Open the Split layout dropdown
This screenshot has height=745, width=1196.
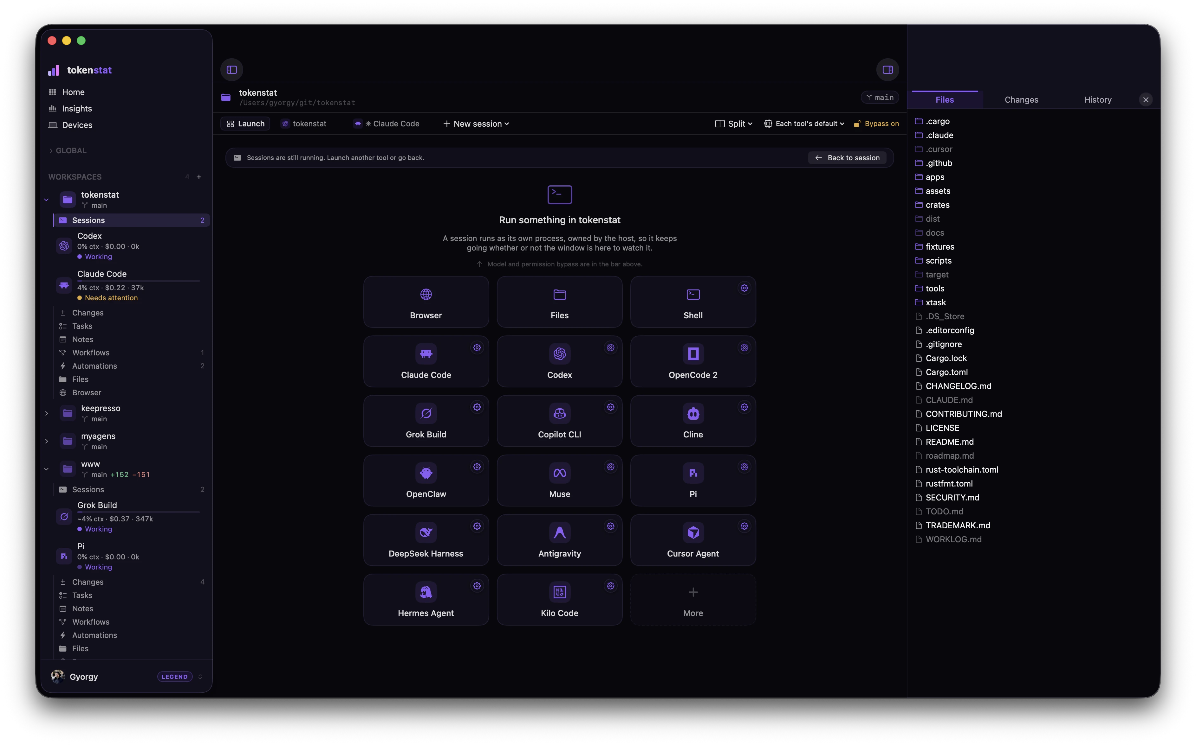(733, 124)
